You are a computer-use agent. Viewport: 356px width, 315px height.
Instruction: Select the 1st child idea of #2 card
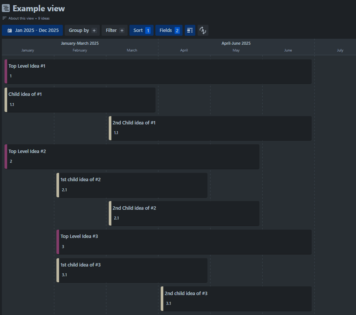[x=132, y=185]
